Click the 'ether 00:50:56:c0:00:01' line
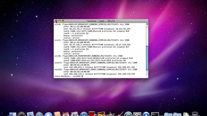Image resolution: width=207 pixels, height=116 pixels. tap(76, 65)
